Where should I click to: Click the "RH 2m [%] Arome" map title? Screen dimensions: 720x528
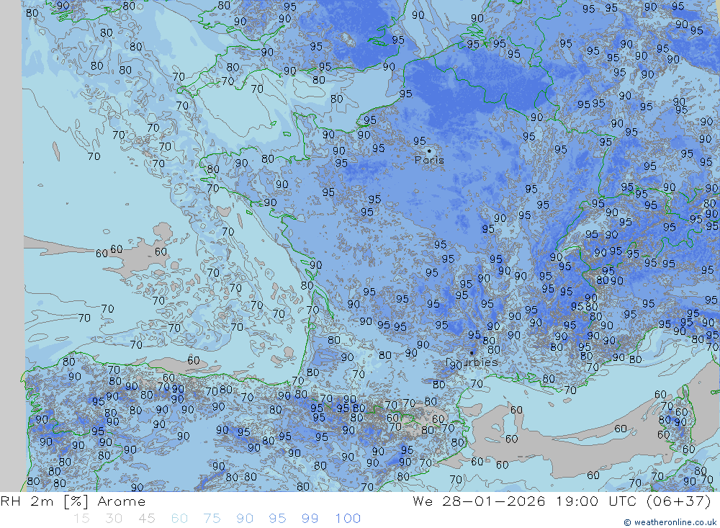[73, 501]
